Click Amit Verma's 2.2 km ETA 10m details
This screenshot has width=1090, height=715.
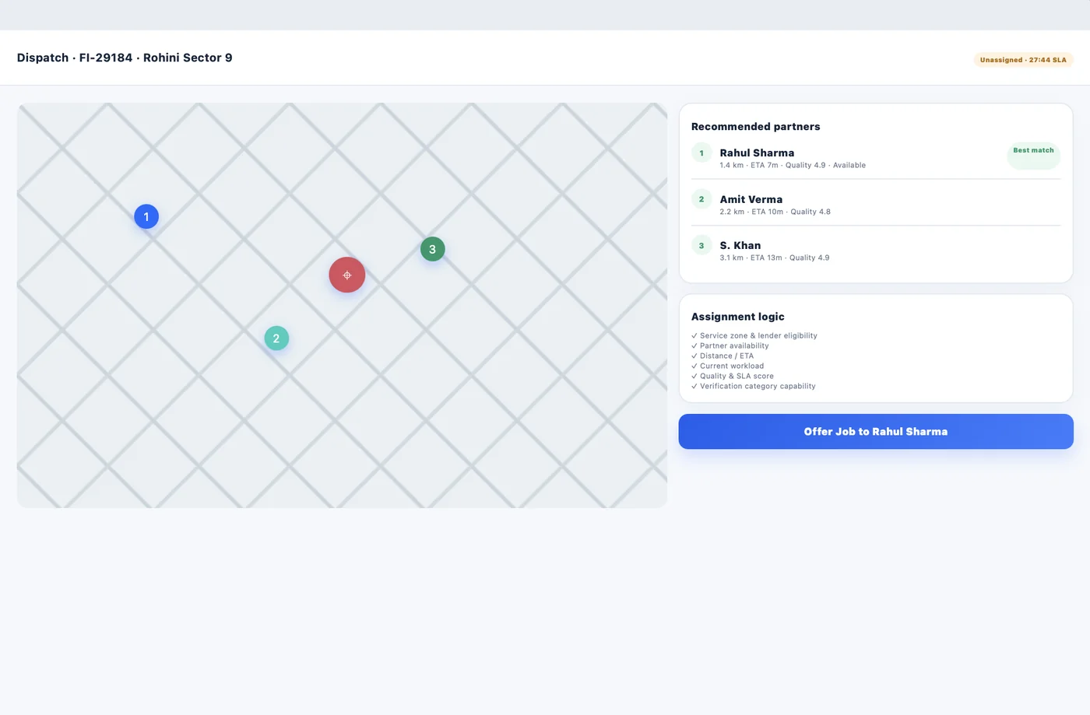pos(775,212)
